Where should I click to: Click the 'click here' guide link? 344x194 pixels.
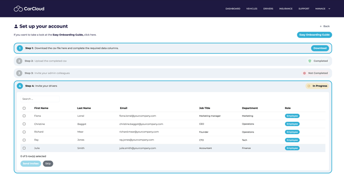click(90, 35)
